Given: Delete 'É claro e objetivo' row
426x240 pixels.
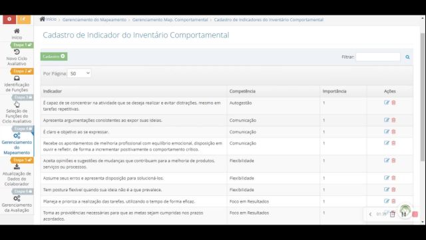Looking at the screenshot, I should 393,132.
